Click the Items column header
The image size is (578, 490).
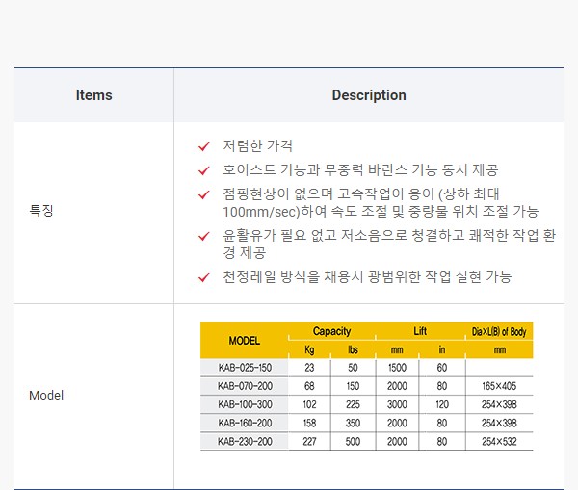pos(93,95)
